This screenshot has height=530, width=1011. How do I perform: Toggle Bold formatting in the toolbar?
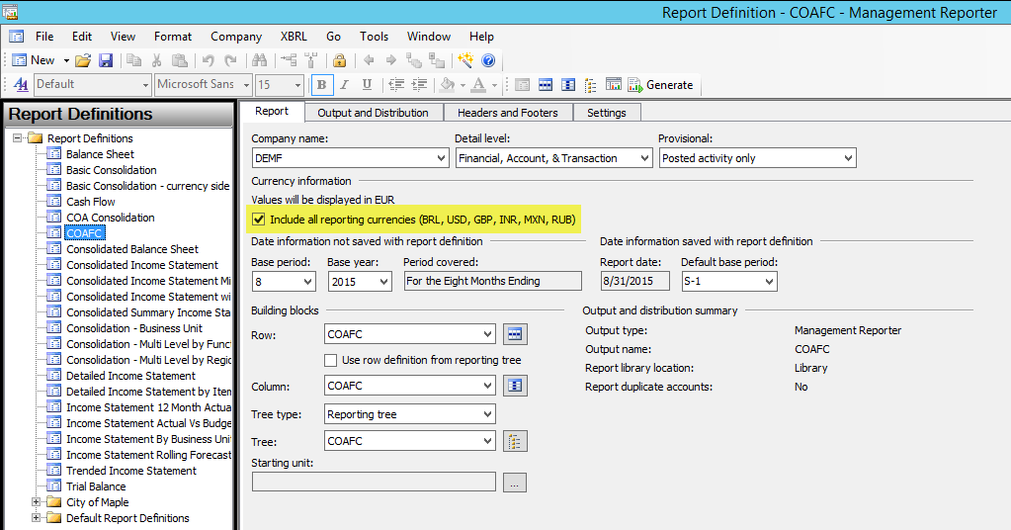pyautogui.click(x=321, y=85)
